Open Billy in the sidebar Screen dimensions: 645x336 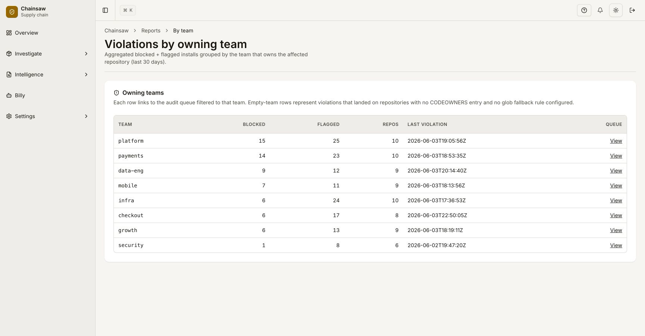(x=47, y=95)
